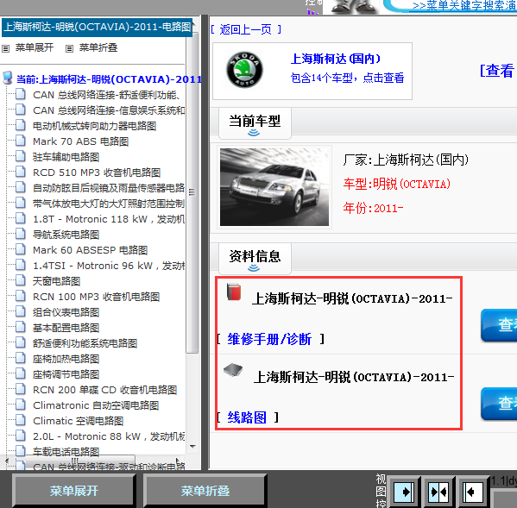Viewport: 517px width, 508px height.
Task: Click the small icon next to top 菜单折叠
Action: click(x=69, y=49)
